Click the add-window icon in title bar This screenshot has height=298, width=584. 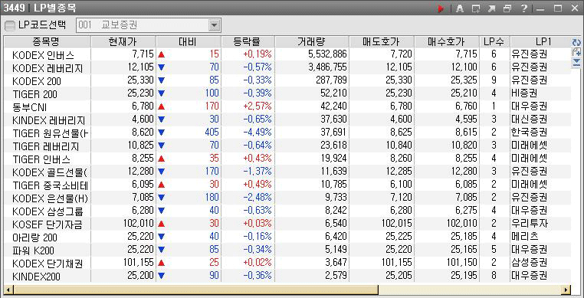tap(476, 8)
